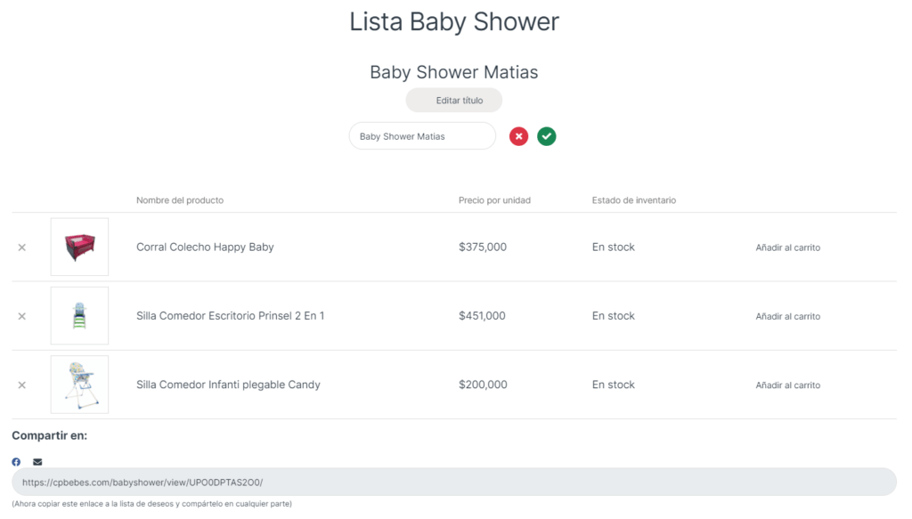Share list via email envelope icon
Viewport: 912px width, 519px height.
(x=37, y=462)
